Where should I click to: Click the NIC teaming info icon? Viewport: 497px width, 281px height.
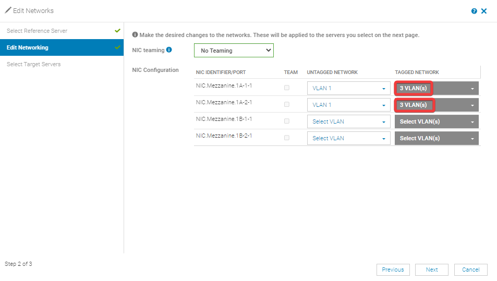coord(169,50)
